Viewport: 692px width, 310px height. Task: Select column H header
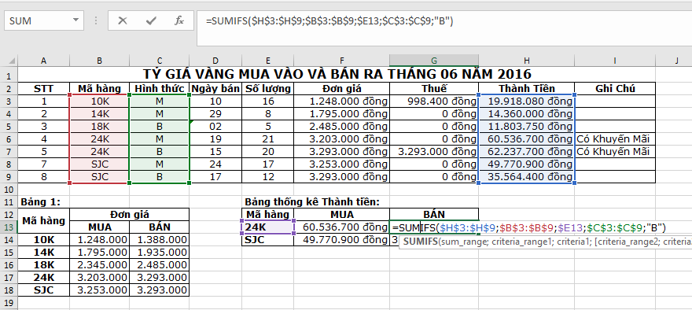[527, 61]
